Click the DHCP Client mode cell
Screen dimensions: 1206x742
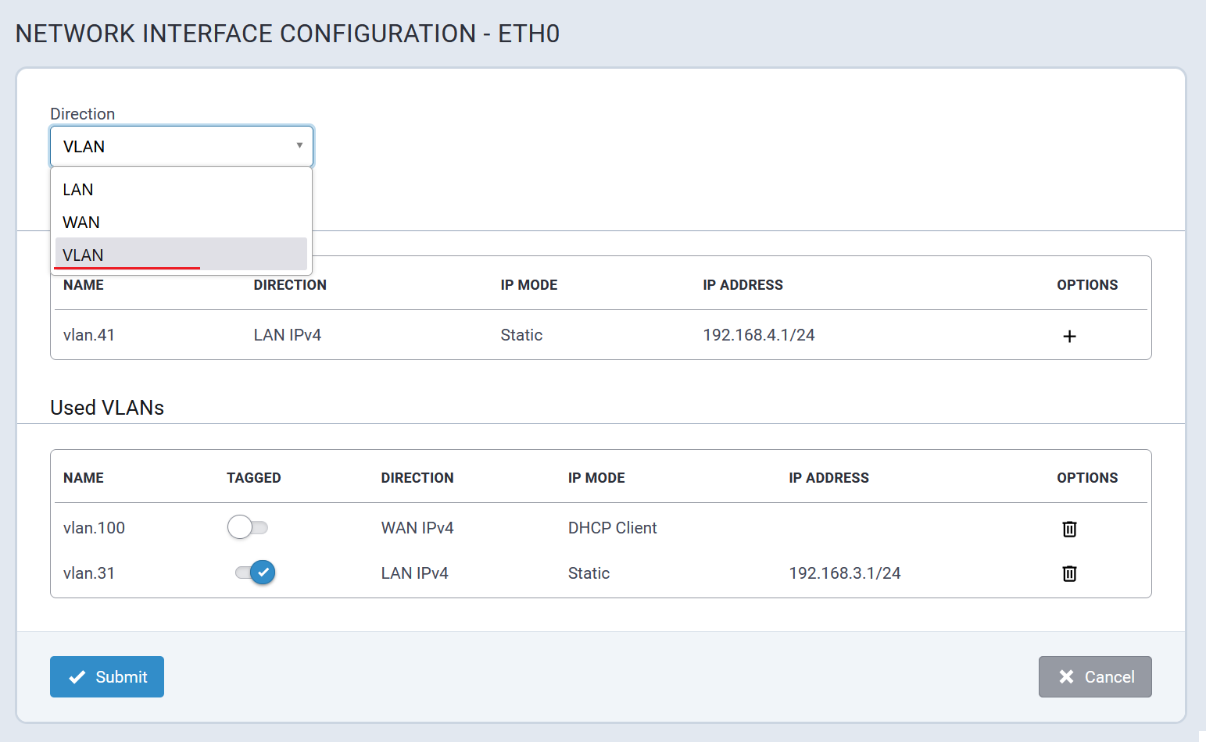(x=612, y=528)
